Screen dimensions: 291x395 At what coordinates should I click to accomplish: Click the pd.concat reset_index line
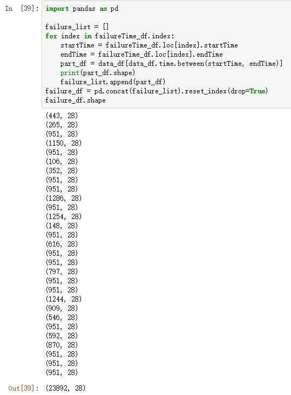(157, 91)
